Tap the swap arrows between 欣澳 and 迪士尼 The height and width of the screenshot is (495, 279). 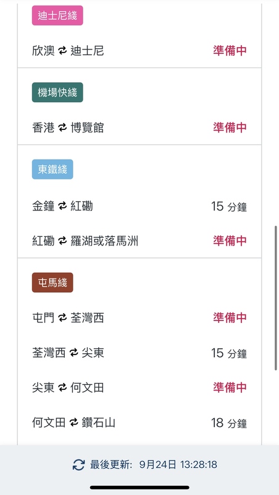(63, 51)
